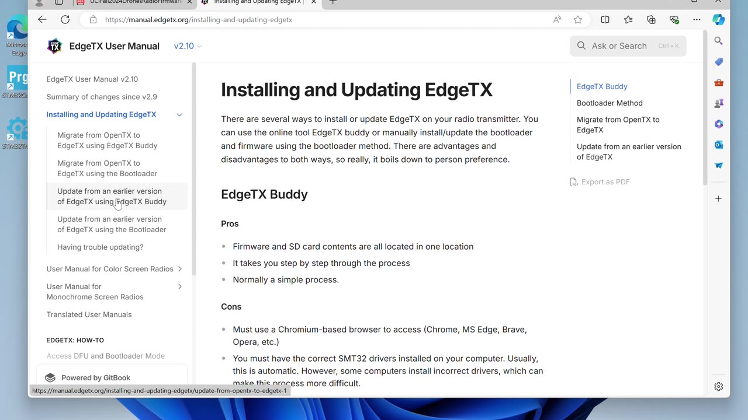
Task: Open the sidebar Microsoft 365 icon
Action: tap(719, 124)
